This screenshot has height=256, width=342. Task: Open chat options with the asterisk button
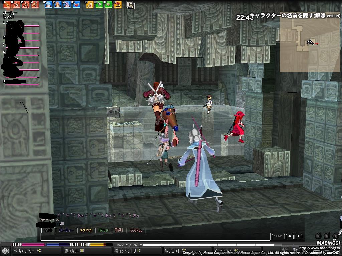[290, 236]
